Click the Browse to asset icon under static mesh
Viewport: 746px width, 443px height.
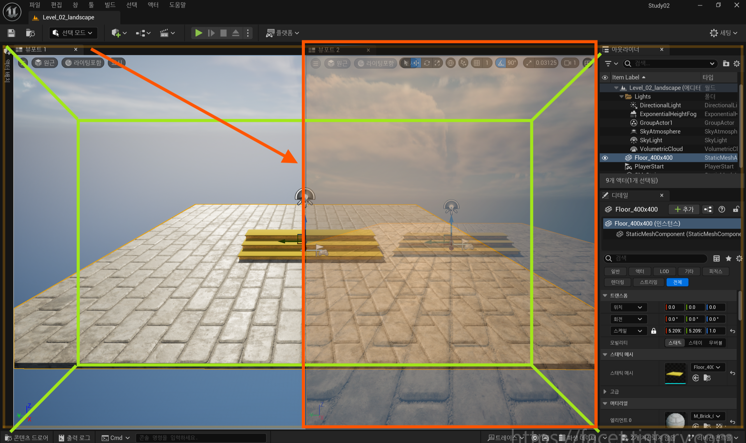click(707, 378)
